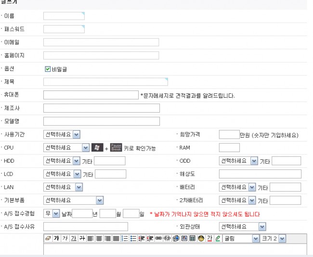Insert a hyperlink using the chain icon
This screenshot has height=257, width=313.
click(x=158, y=238)
